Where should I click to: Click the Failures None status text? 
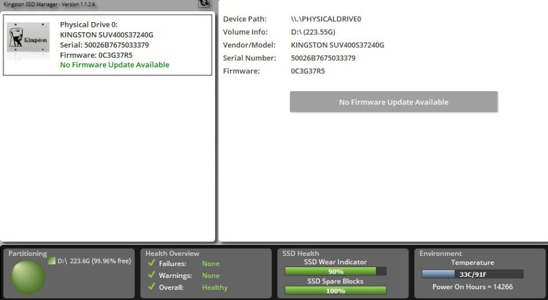tap(211, 264)
